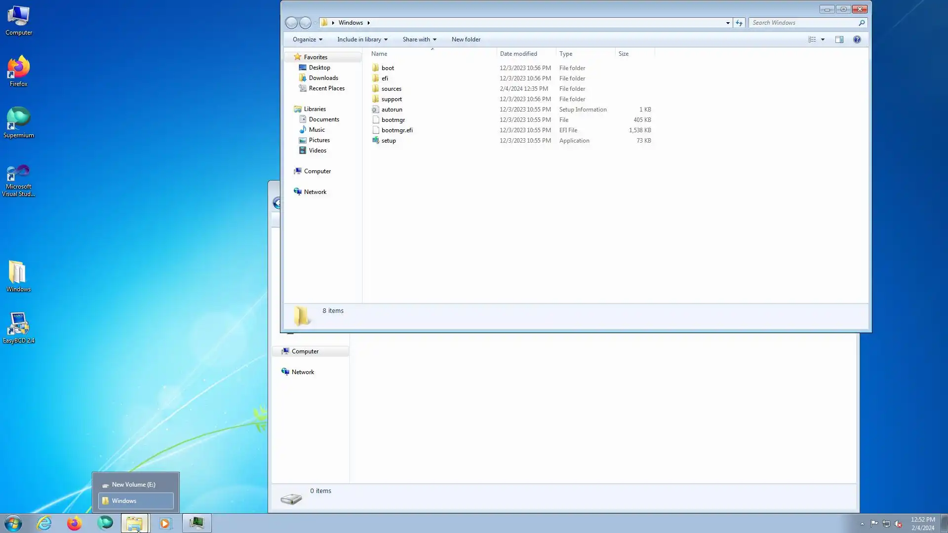Click the Show preview pane icon
948x533 pixels.
[x=839, y=39]
